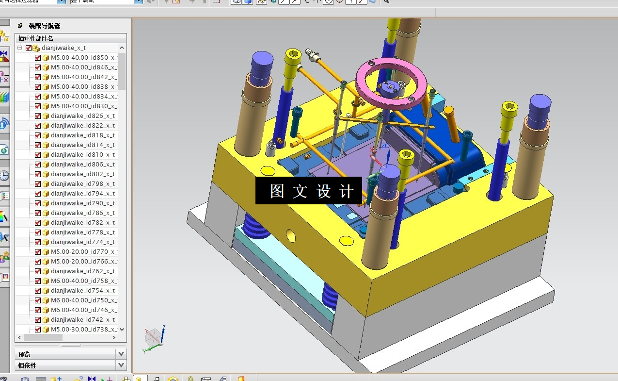Open the assembly scope dropdown arrow
This screenshot has height=381, width=618.
click(139, 1)
